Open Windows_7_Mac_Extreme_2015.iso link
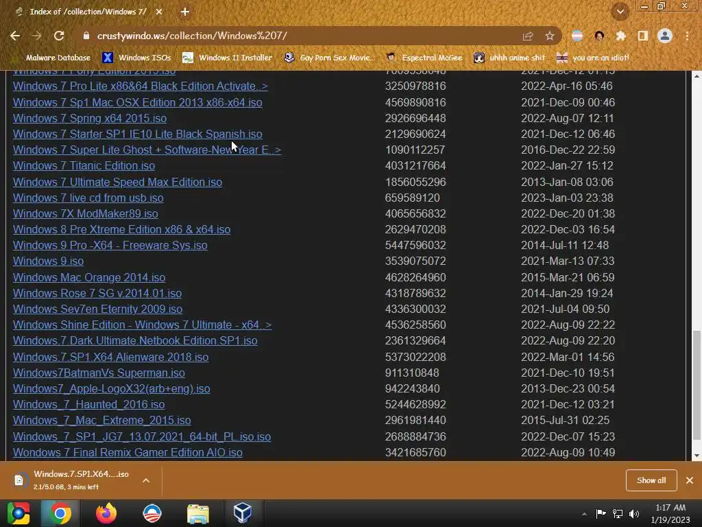This screenshot has width=702, height=527. pyautogui.click(x=101, y=421)
